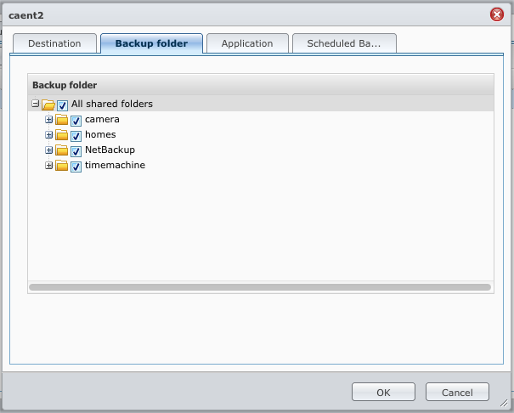Click the OK button
The height and width of the screenshot is (413, 514).
[383, 392]
